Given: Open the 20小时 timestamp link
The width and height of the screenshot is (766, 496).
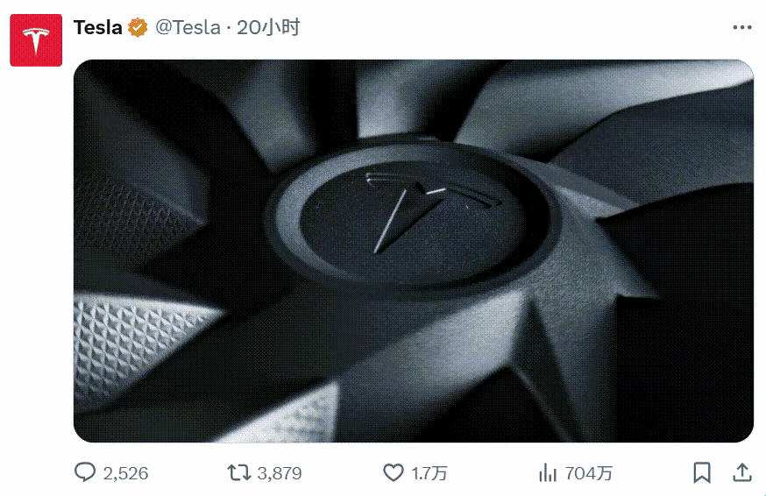Looking at the screenshot, I should (267, 27).
